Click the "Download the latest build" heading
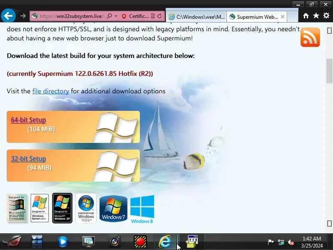 click(101, 56)
